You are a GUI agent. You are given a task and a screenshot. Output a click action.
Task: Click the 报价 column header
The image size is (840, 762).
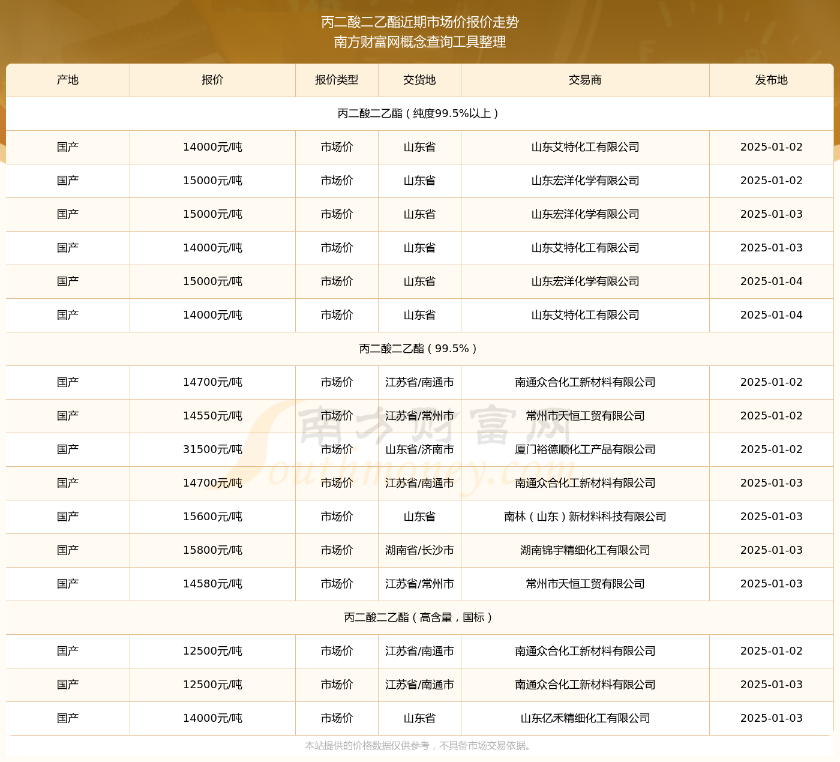click(x=212, y=80)
